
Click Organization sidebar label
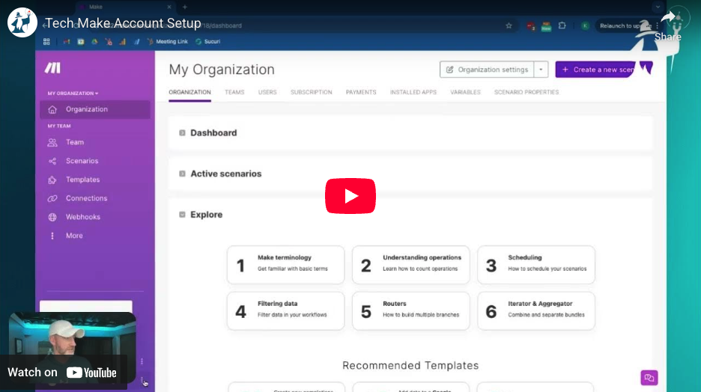click(87, 109)
